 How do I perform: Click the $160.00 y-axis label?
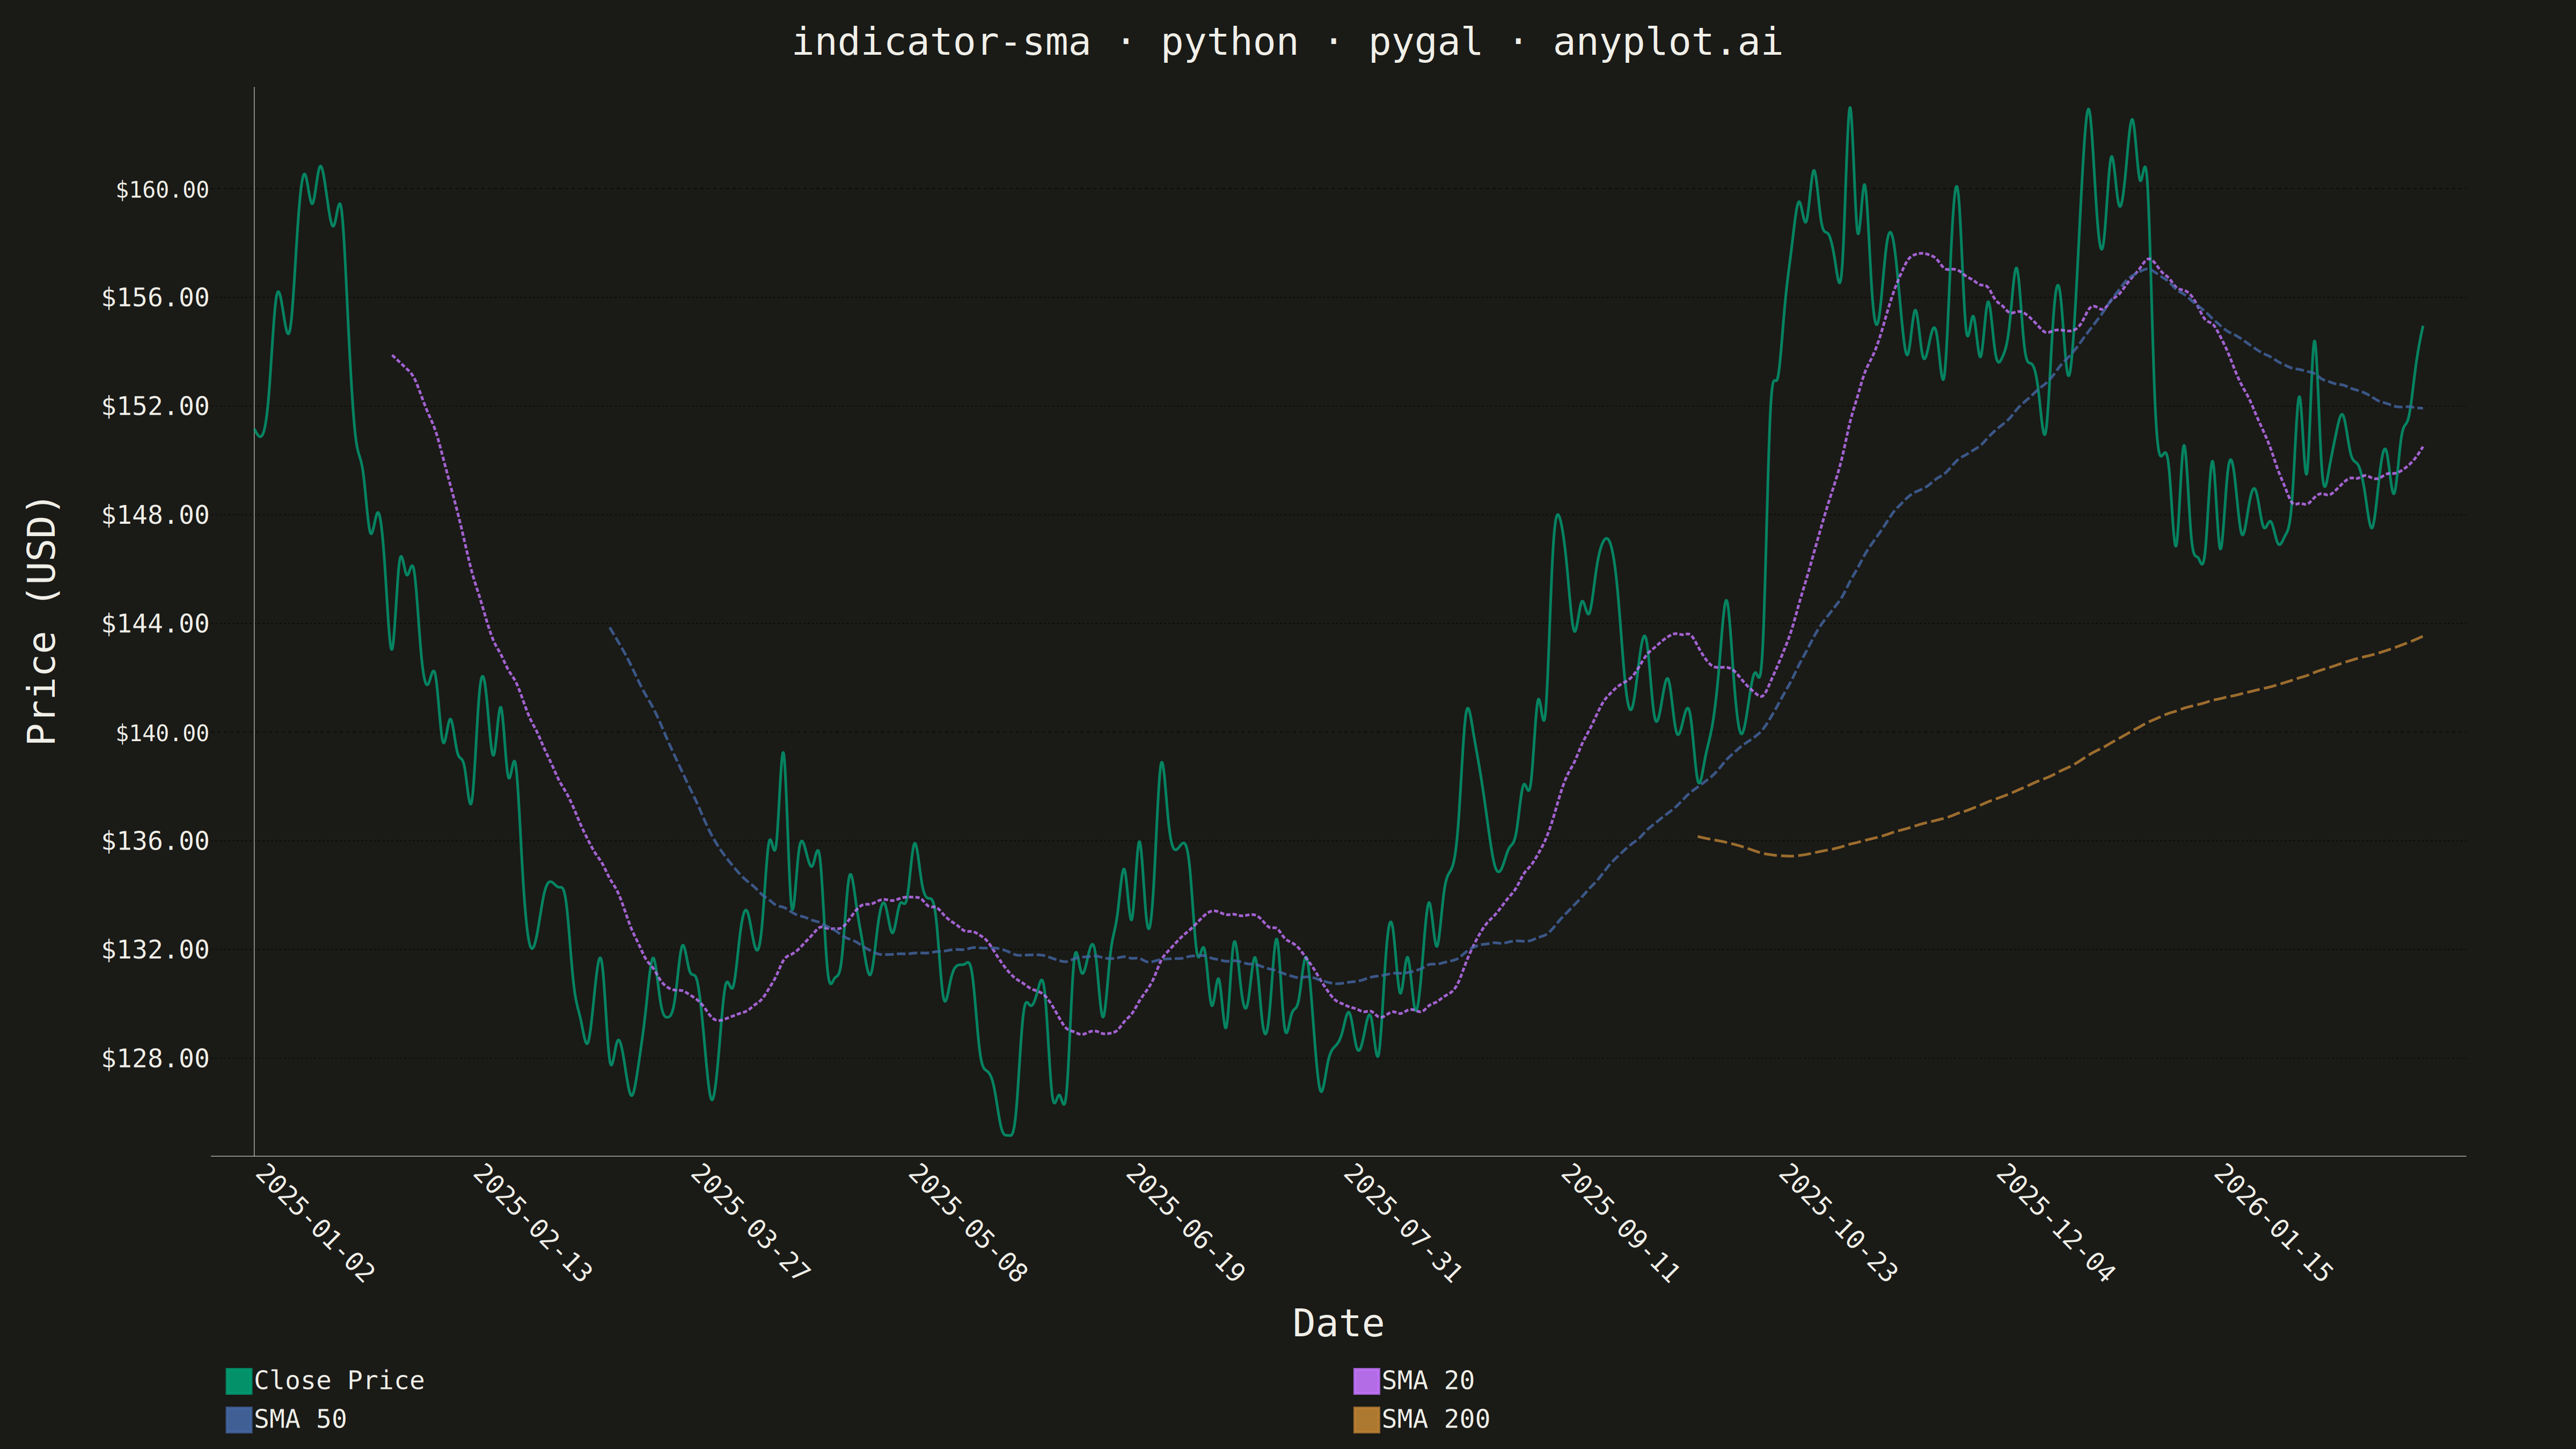pyautogui.click(x=162, y=190)
